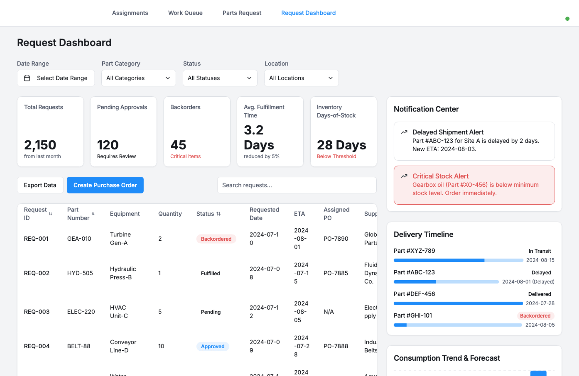The height and width of the screenshot is (376, 579).
Task: Switch to the Assignments tab
Action: 130,13
